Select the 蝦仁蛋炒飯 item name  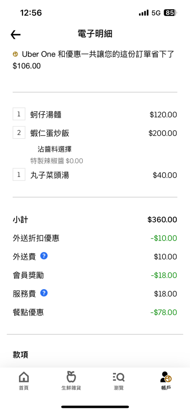click(x=50, y=133)
